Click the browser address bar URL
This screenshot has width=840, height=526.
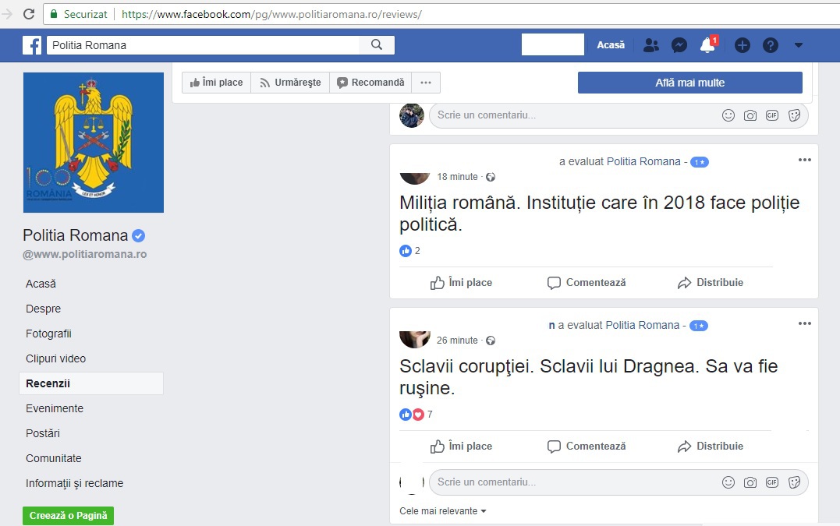click(x=271, y=15)
